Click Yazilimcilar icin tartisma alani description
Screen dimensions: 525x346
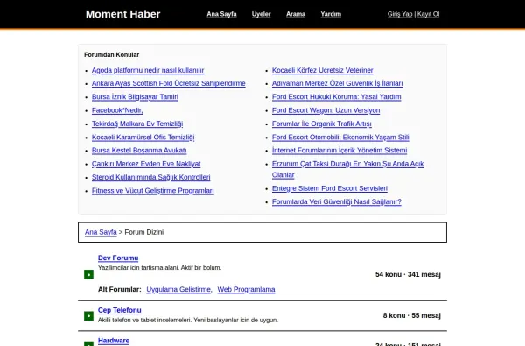[x=160, y=267]
